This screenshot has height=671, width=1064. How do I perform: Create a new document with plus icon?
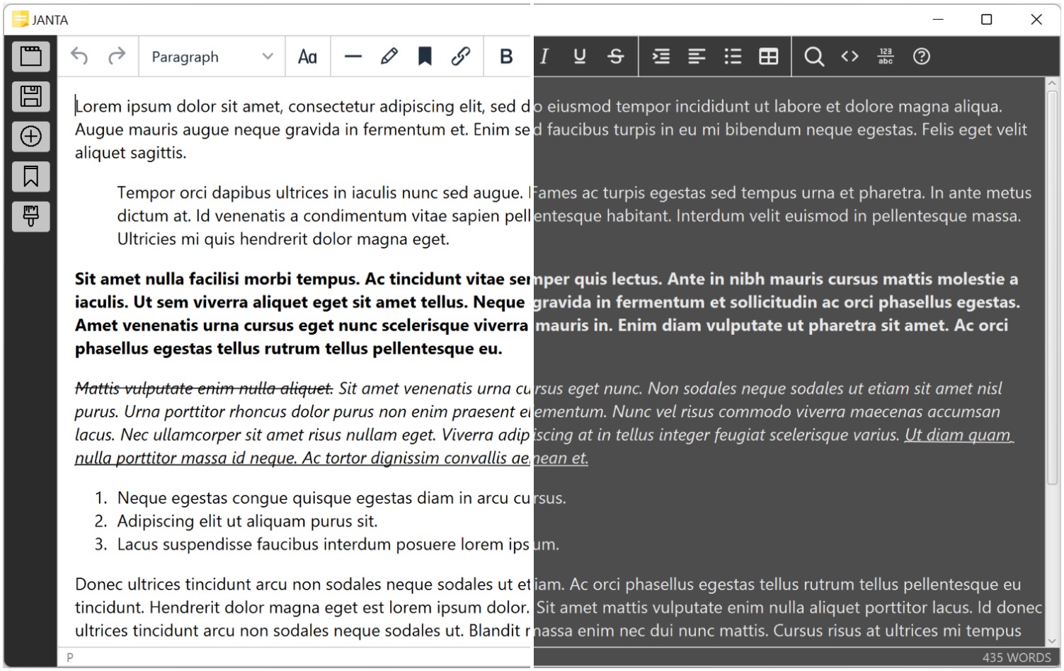[30, 137]
